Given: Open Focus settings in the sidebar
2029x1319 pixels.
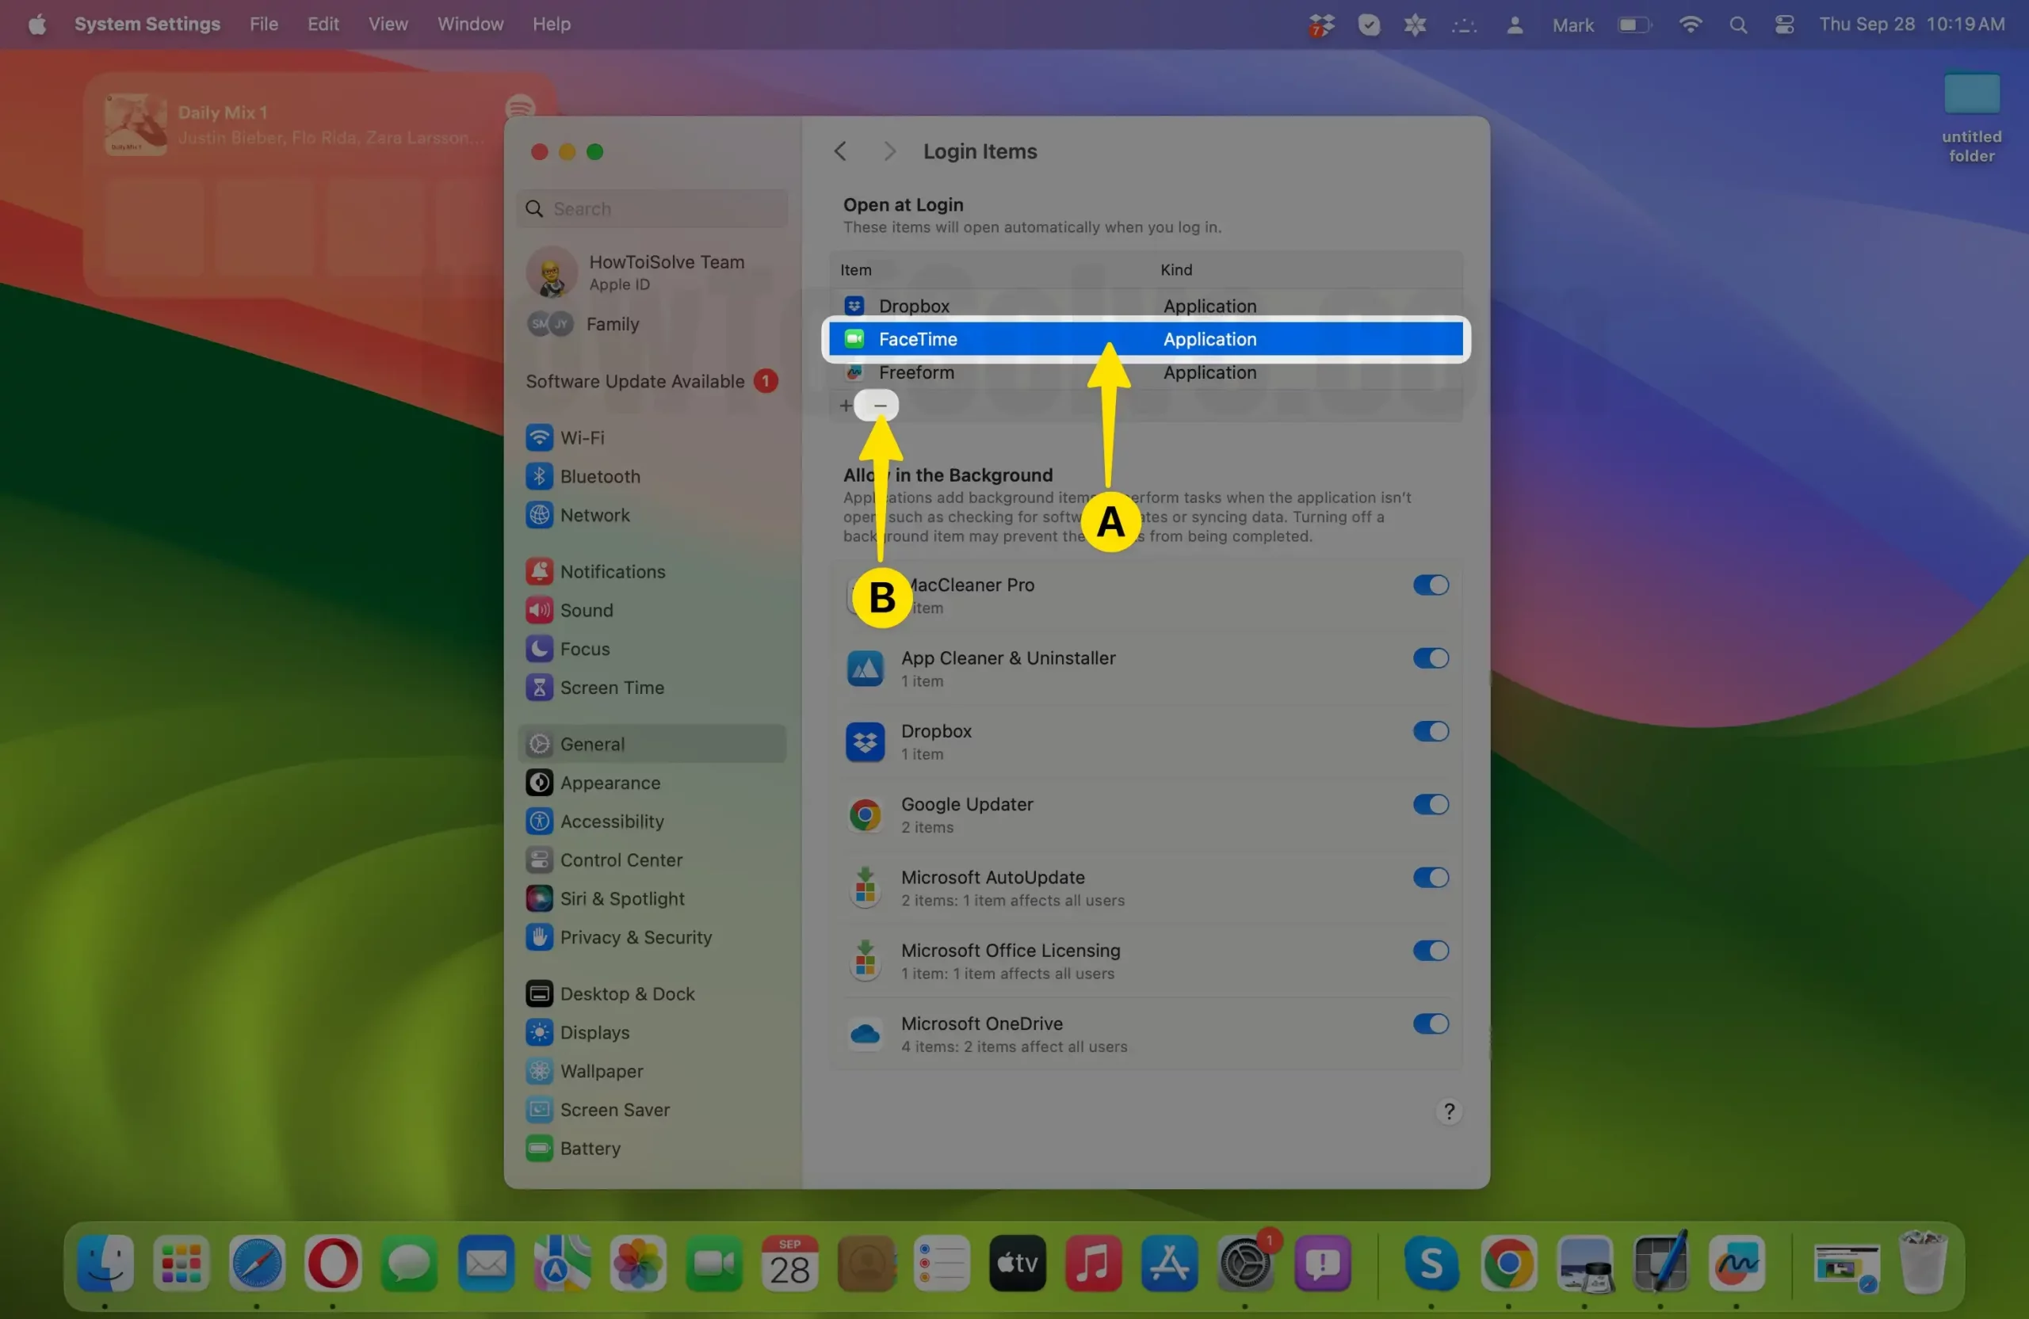Looking at the screenshot, I should (652, 650).
